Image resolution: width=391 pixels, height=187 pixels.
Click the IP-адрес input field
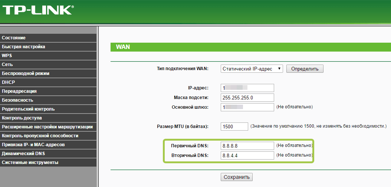click(247, 88)
